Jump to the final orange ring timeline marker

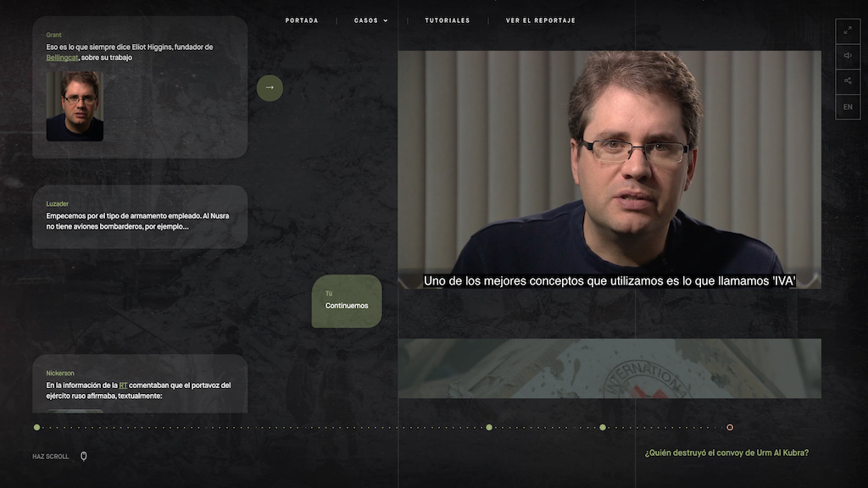click(x=730, y=427)
